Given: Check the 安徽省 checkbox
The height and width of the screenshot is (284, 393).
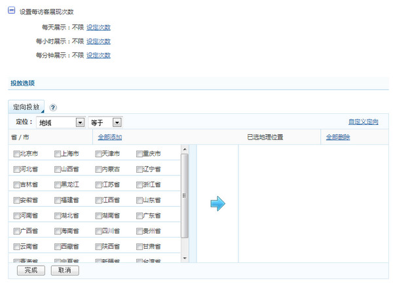Looking at the screenshot, I should click(16, 200).
